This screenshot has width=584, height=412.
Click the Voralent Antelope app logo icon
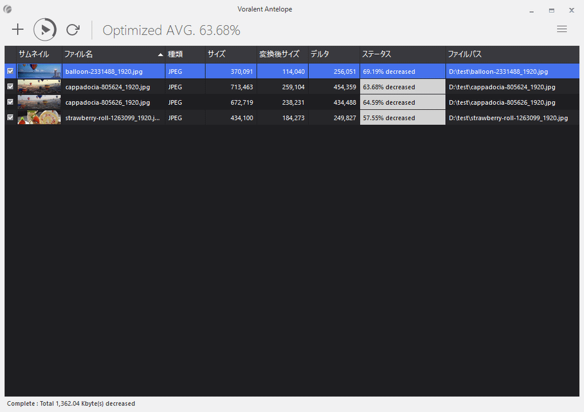[8, 9]
